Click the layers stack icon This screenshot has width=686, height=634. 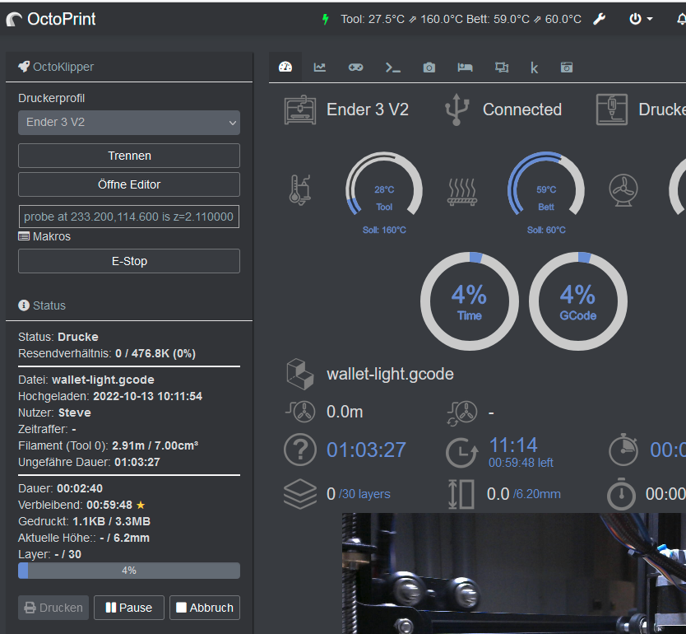300,494
